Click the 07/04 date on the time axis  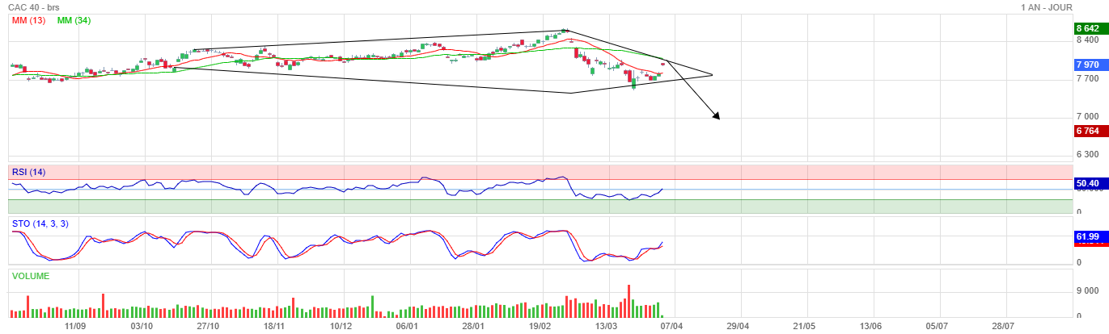(x=671, y=327)
